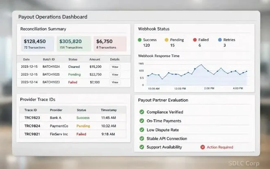
Task: Click the Reconciliation Summary heading
Action: pyautogui.click(x=43, y=29)
